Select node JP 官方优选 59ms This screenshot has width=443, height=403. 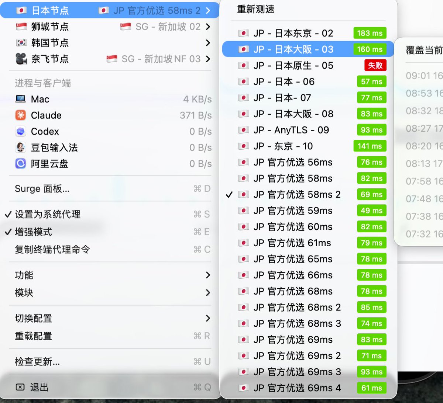pos(308,211)
